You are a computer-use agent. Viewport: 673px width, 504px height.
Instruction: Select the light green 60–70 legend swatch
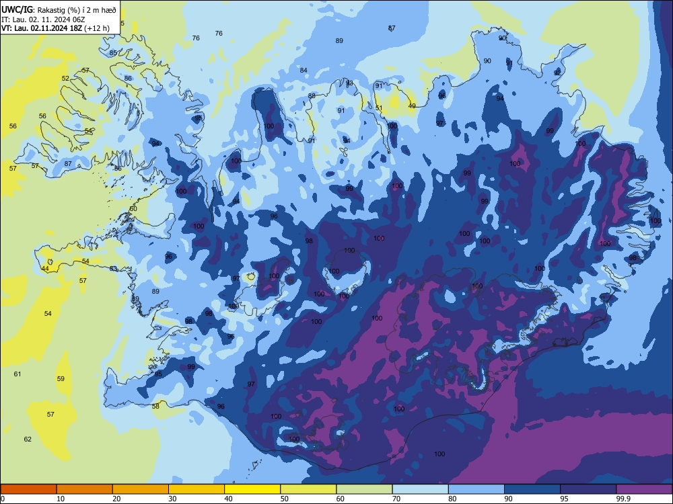tap(364, 489)
